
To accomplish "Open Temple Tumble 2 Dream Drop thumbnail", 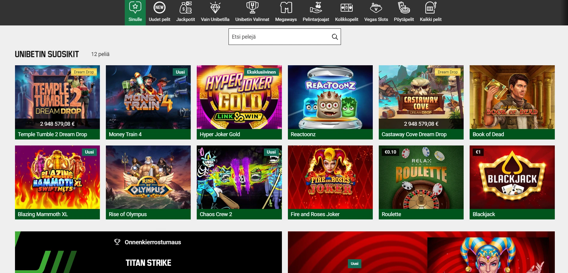I will tap(57, 97).
